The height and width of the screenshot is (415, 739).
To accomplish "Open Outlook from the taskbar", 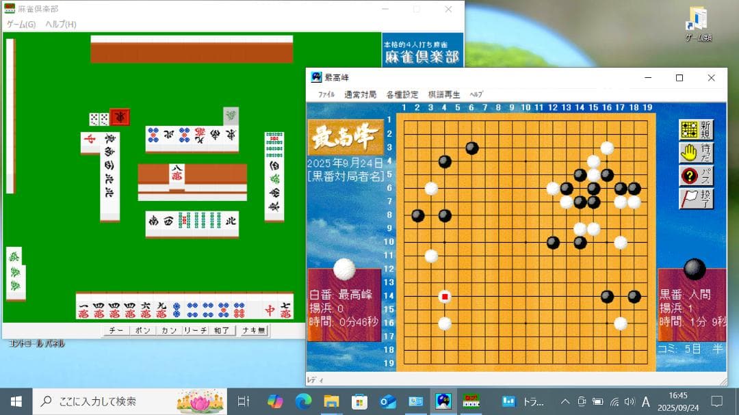I will [387, 401].
